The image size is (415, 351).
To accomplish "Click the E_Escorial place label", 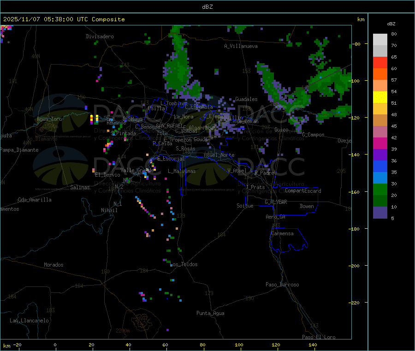I will click(171, 159).
